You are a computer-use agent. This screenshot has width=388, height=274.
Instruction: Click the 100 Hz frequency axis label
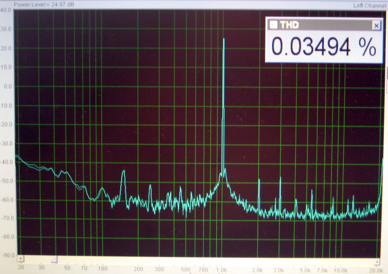coord(102,269)
